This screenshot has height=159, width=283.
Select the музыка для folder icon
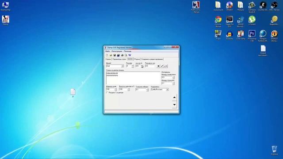218,6
